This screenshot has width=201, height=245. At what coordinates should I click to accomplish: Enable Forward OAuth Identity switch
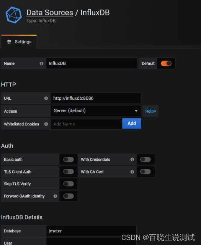[x=69, y=196]
